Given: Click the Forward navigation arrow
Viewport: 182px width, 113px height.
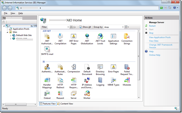Looking at the screenshot, I should 10,8.
